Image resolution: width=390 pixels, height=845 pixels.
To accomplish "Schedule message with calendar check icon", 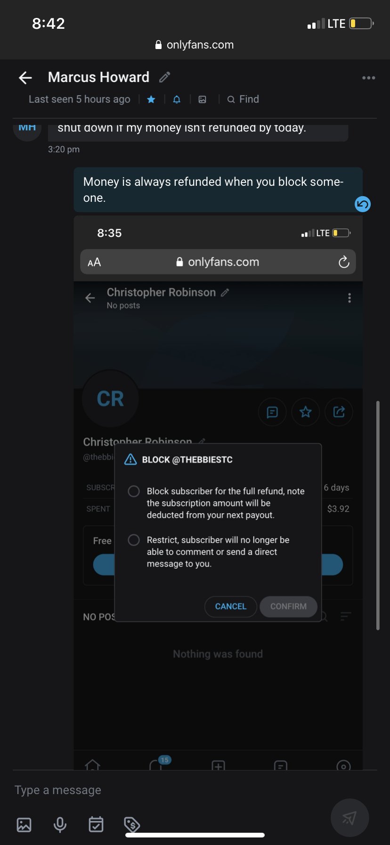I will coord(96,824).
